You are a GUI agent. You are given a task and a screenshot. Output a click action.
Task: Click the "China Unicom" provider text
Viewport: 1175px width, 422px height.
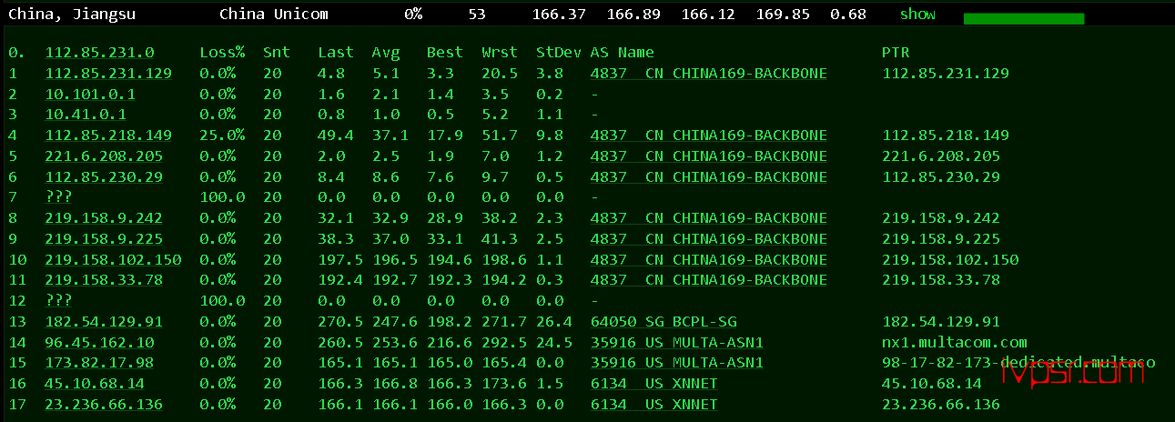coord(274,15)
